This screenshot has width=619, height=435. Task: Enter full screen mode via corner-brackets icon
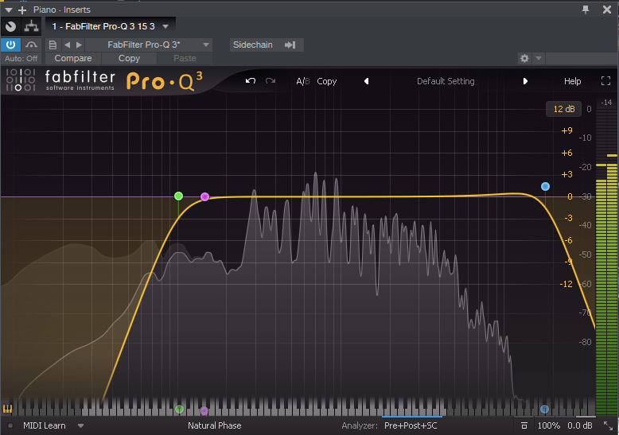click(605, 81)
